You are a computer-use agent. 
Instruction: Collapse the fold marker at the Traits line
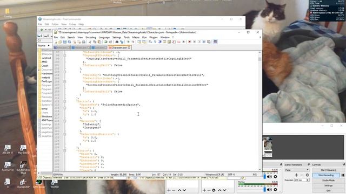click(x=65, y=151)
